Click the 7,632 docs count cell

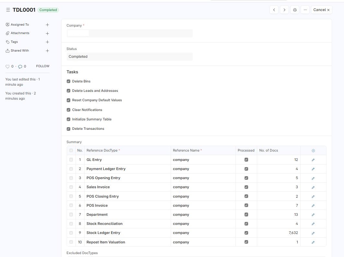279,233
